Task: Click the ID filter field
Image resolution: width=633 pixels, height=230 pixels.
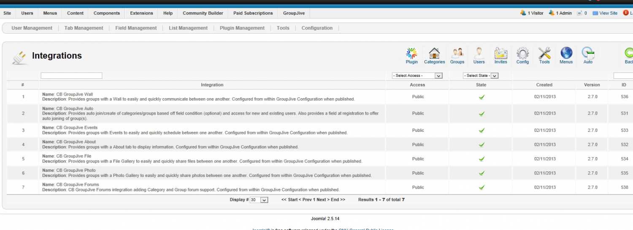Action: click(x=623, y=76)
